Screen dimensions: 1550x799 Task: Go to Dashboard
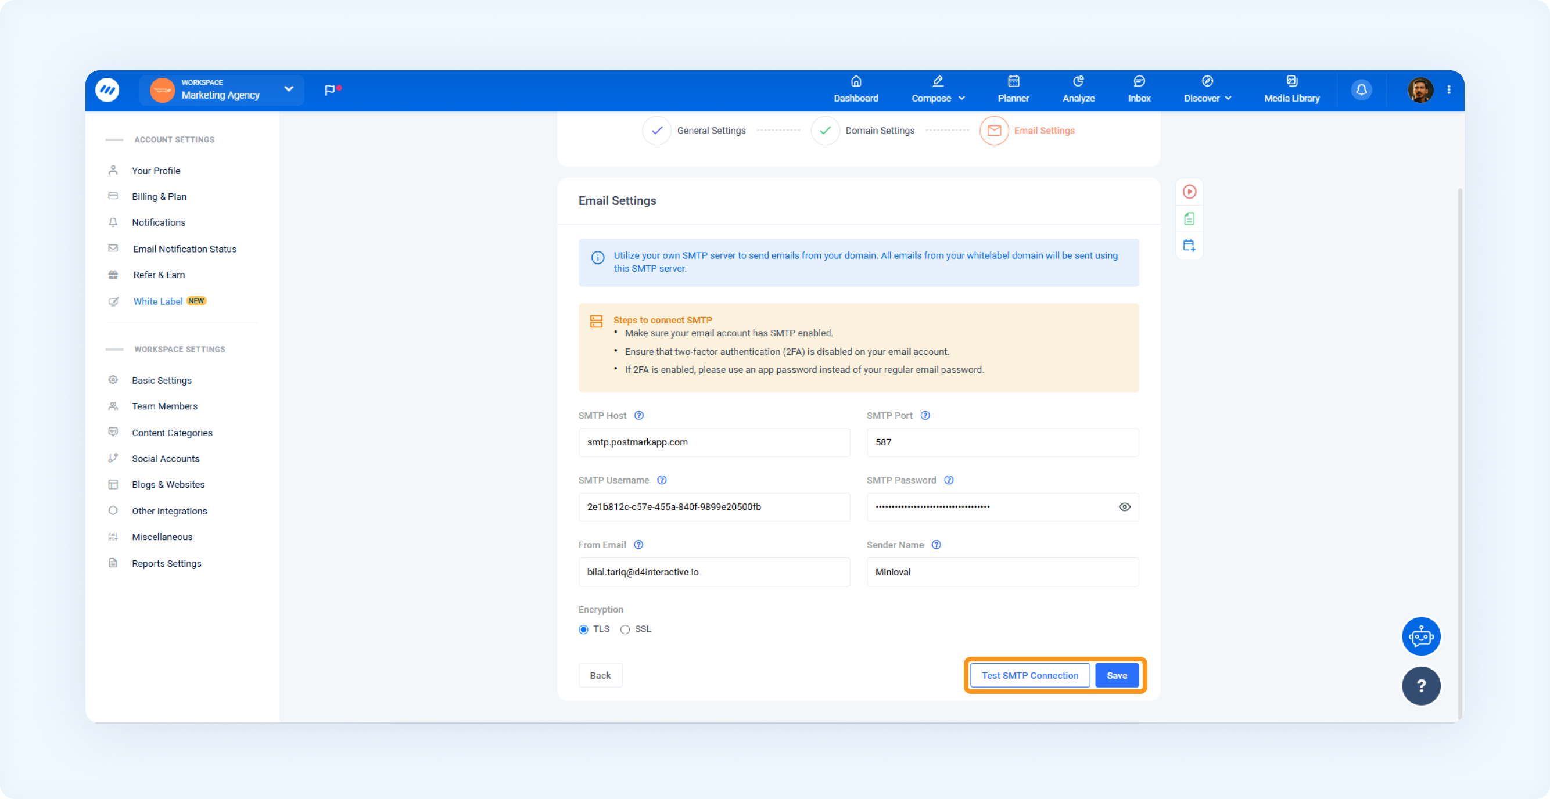[856, 89]
